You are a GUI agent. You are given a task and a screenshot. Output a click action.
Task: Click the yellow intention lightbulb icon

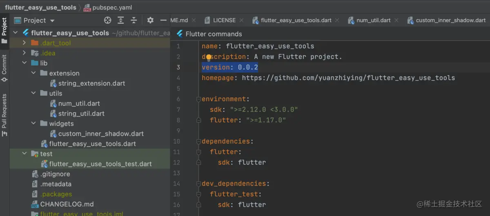tap(209, 57)
